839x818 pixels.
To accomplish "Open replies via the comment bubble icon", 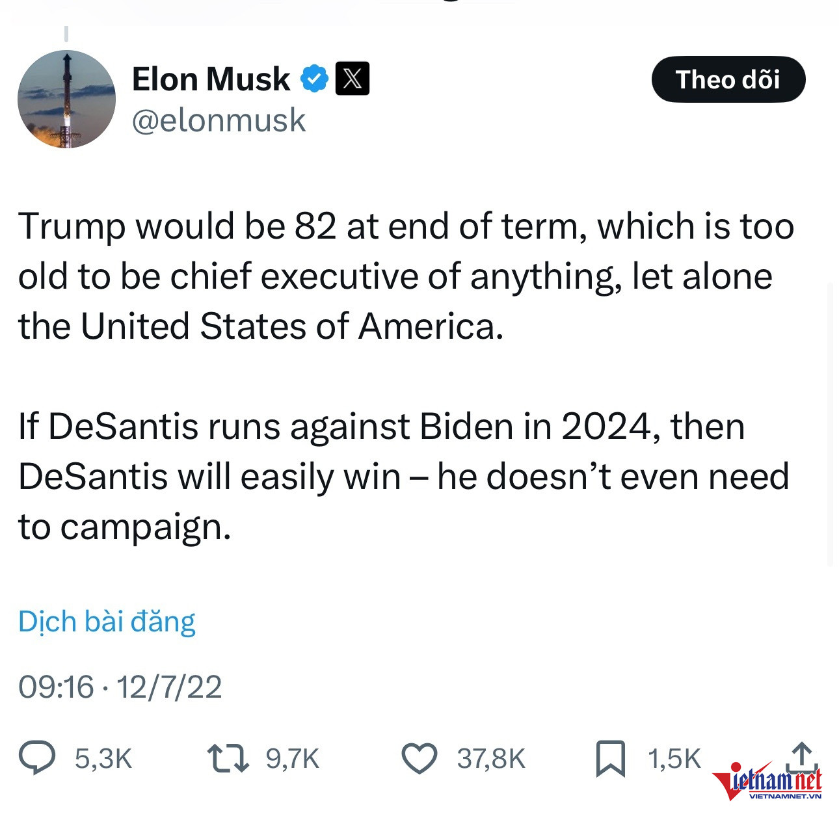I will point(38,756).
